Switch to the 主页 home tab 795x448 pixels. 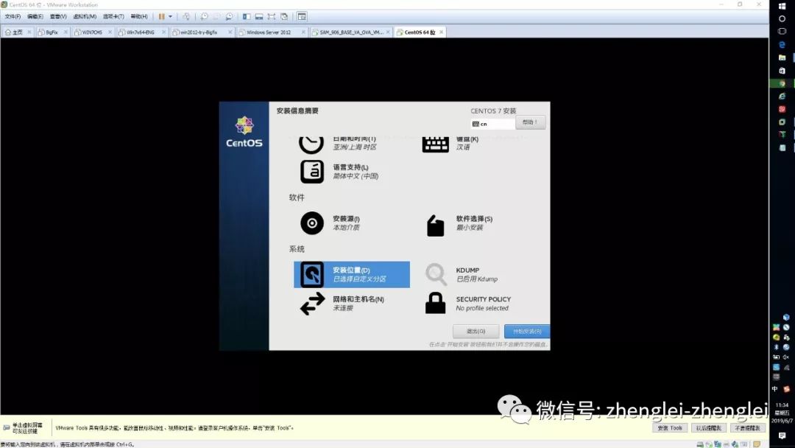point(18,32)
